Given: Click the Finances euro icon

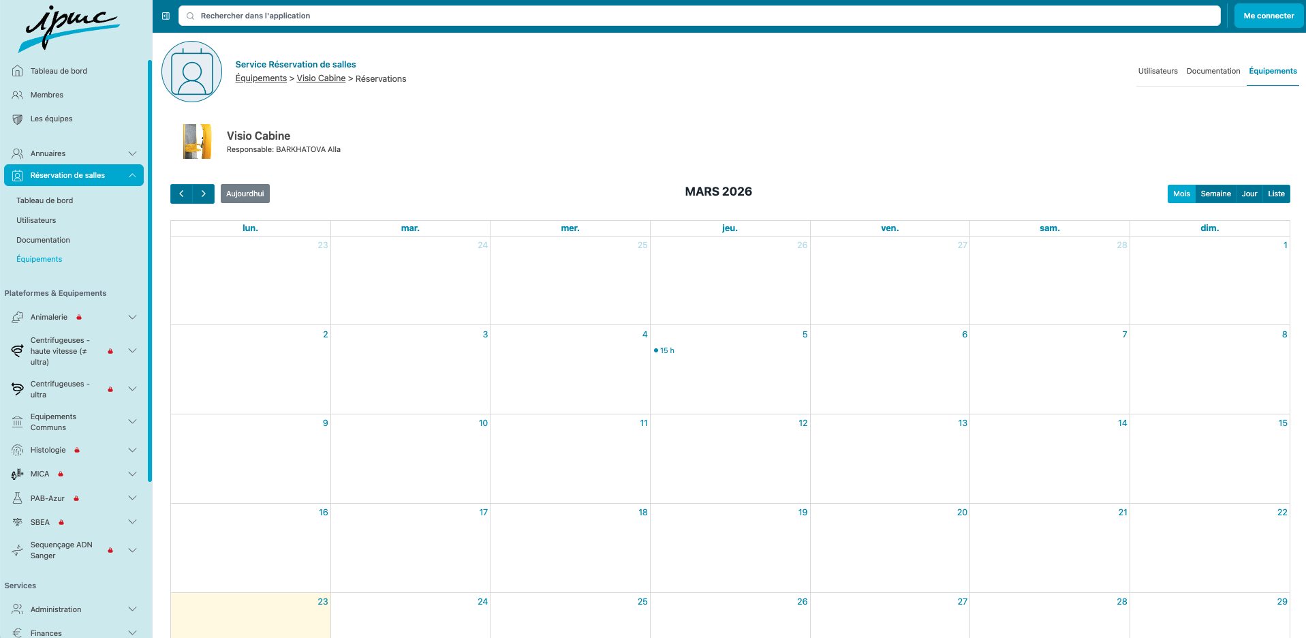Looking at the screenshot, I should point(18,633).
